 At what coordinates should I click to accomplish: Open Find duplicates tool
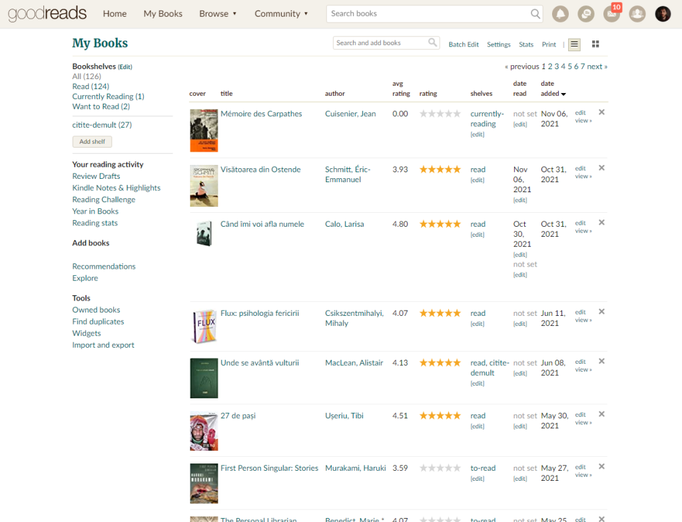98,321
